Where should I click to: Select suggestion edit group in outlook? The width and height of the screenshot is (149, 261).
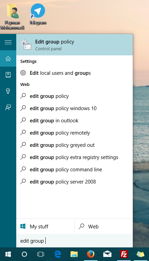coord(74,121)
